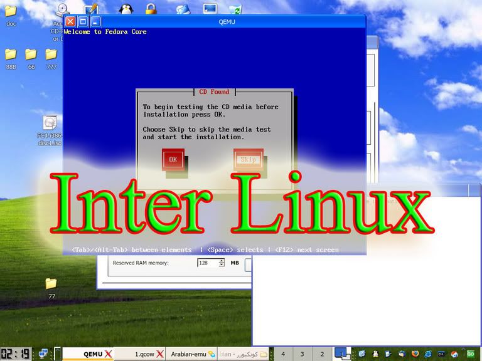Viewport: 482px width, 361px height.
Task: Click the penguin icon in the taskbar
Action: click(376, 354)
